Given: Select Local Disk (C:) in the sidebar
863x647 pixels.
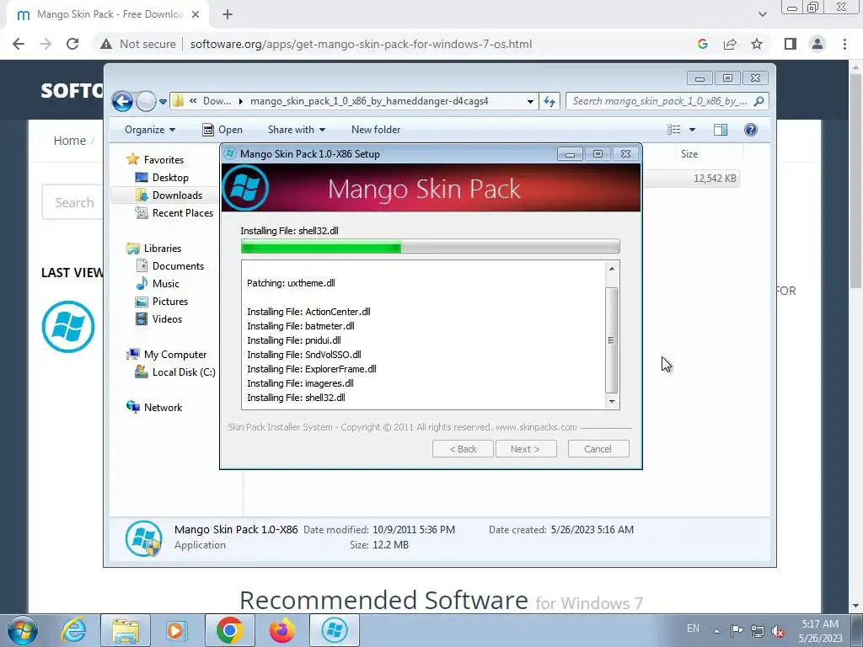Looking at the screenshot, I should (183, 372).
